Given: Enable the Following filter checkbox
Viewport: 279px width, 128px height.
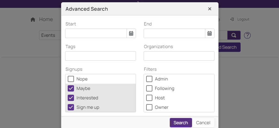Looking at the screenshot, I should 149,88.
